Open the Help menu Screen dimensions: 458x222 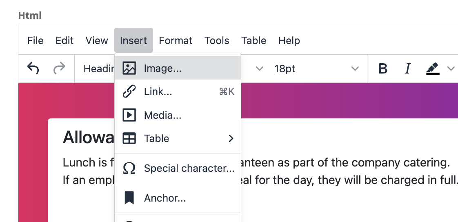289,40
